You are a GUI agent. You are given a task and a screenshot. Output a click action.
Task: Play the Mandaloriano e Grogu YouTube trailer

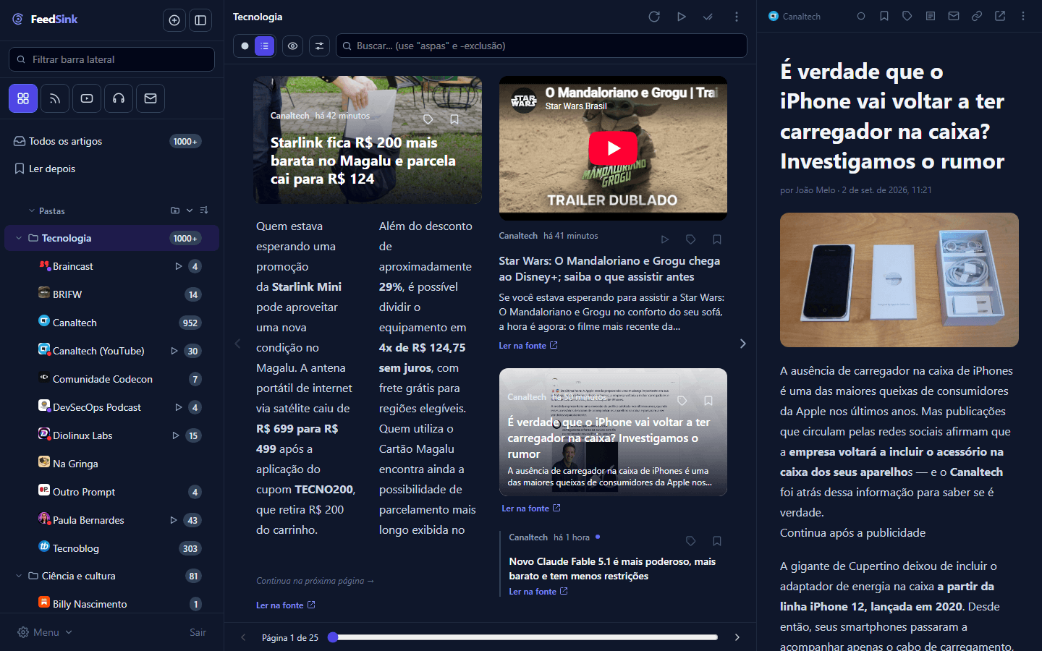pos(613,148)
